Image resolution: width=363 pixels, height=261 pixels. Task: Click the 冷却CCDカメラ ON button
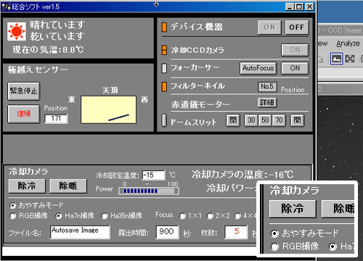tap(295, 50)
